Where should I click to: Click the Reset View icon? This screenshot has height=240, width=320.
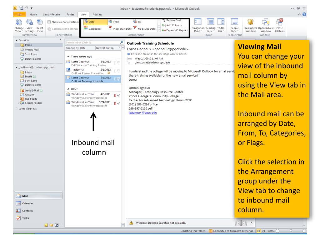pyautogui.click(x=40, y=22)
